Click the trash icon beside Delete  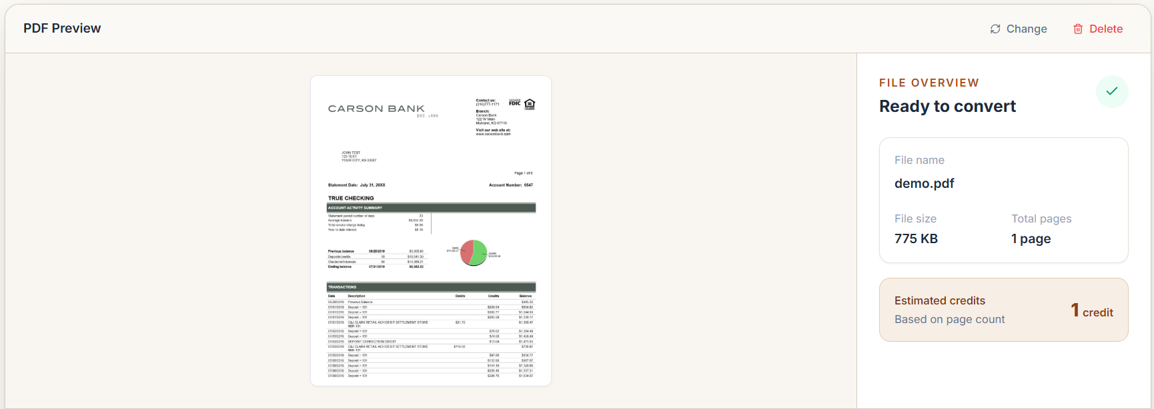[x=1078, y=29]
